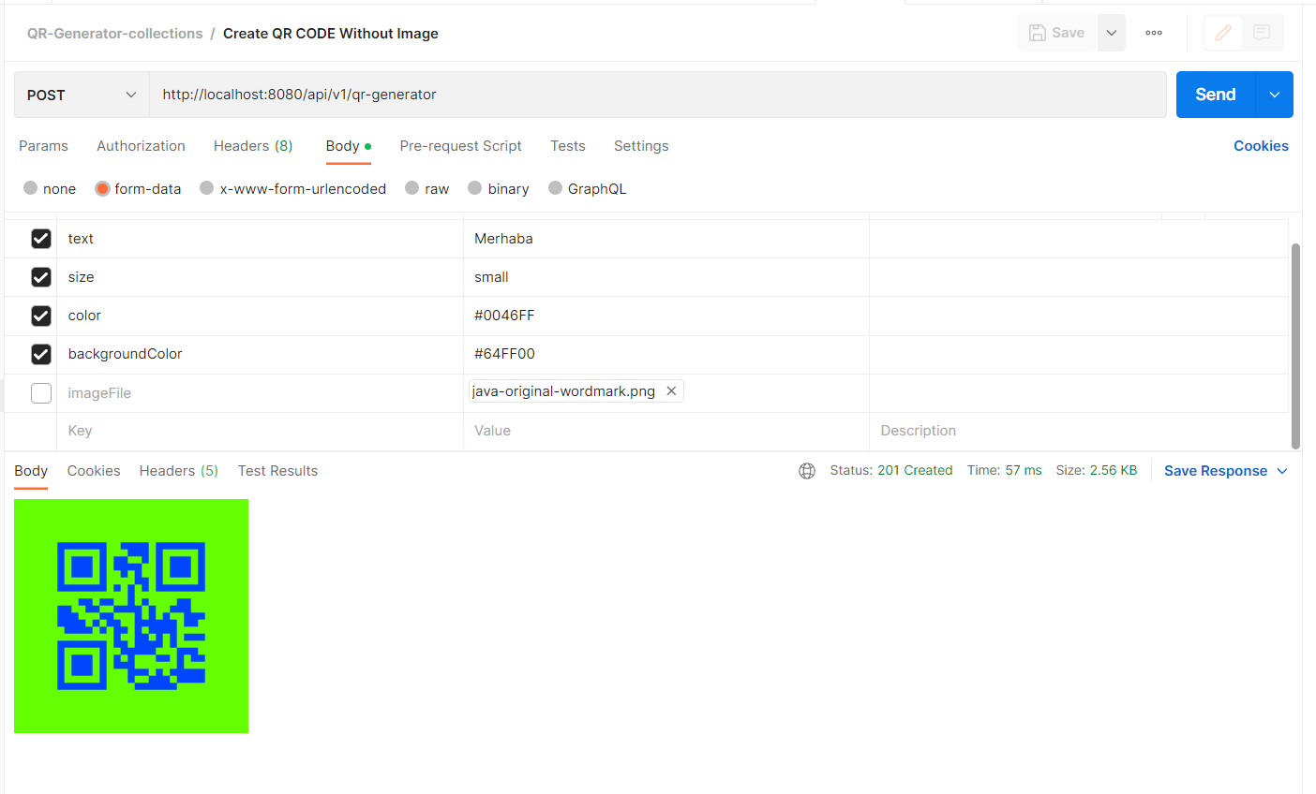Open the three-dot more actions menu

point(1154,33)
